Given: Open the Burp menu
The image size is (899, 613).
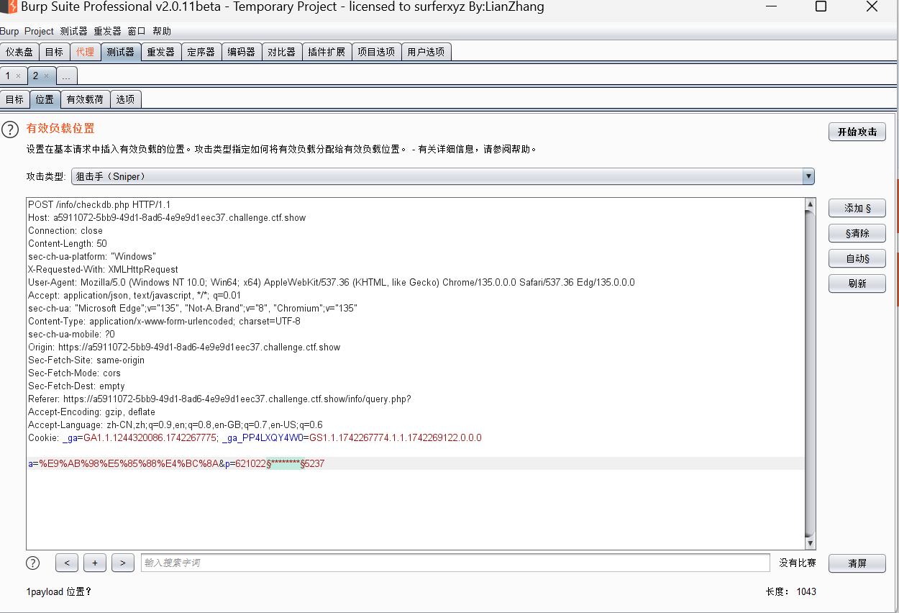Looking at the screenshot, I should 9,31.
